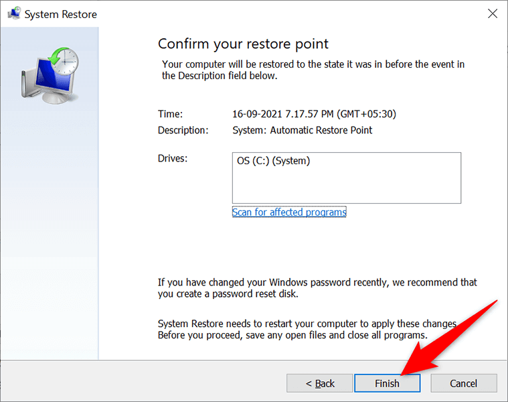Cancel the System Restore wizard

[464, 383]
